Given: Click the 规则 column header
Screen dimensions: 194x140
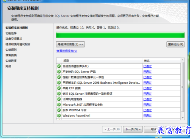Looking at the screenshot, I should point(102,61).
